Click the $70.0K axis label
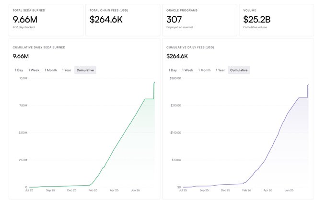Viewport: 326px width, 201px height. (x=176, y=160)
